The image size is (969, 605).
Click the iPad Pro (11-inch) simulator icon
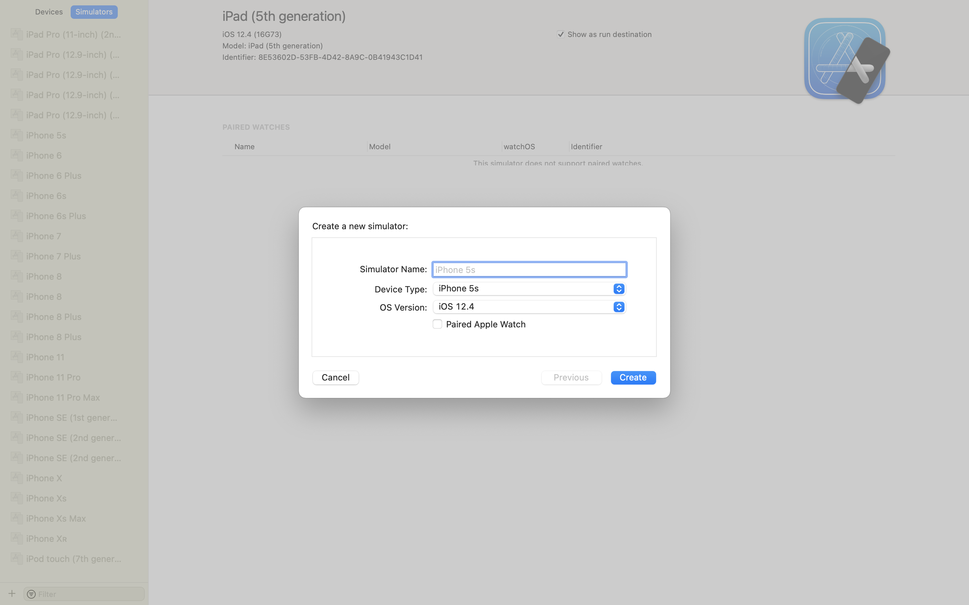[16, 34]
